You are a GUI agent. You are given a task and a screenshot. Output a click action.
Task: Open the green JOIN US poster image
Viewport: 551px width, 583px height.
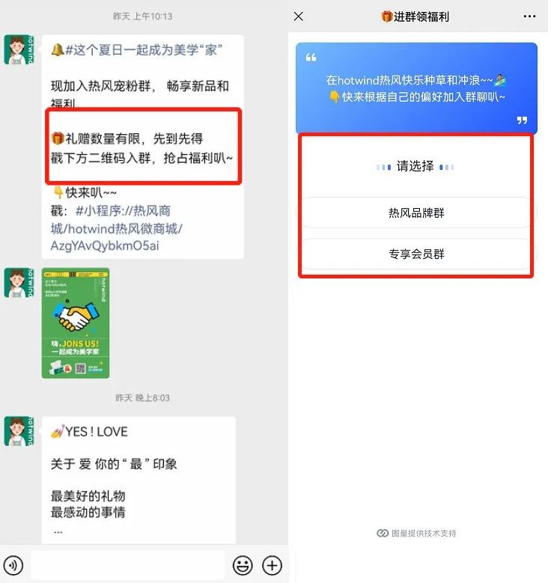(76, 323)
